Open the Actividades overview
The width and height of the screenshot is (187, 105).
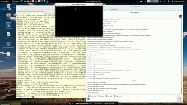5,1
